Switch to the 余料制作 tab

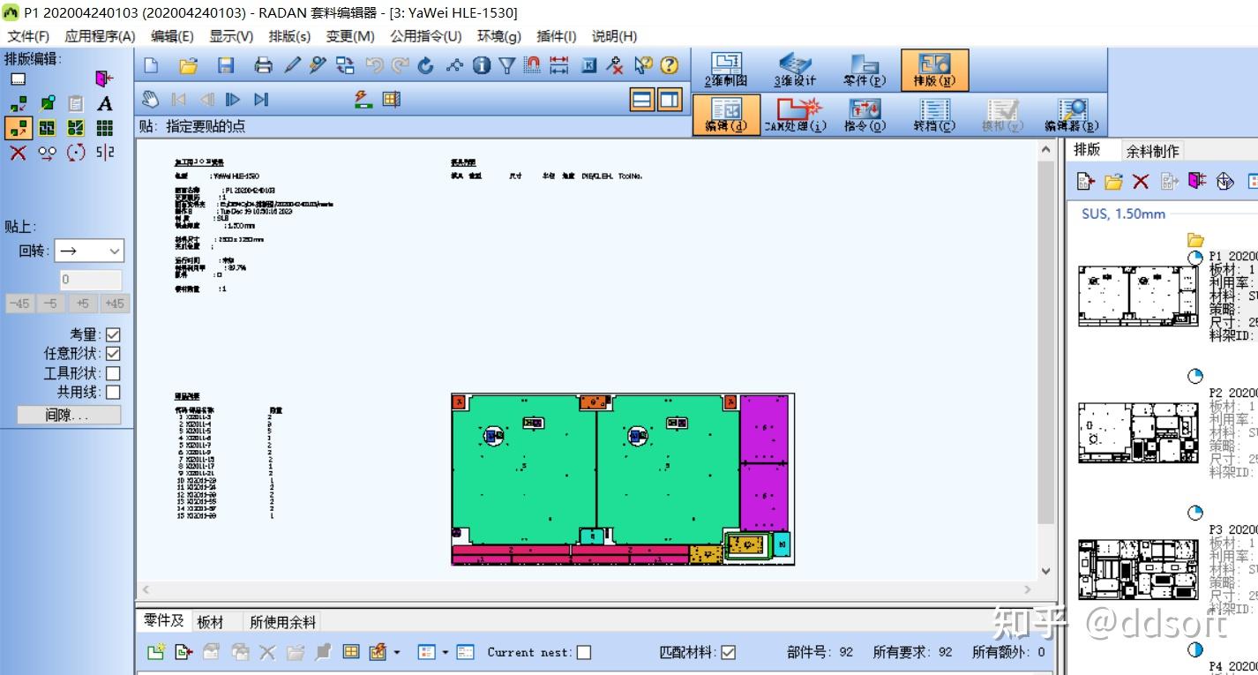coord(1155,149)
